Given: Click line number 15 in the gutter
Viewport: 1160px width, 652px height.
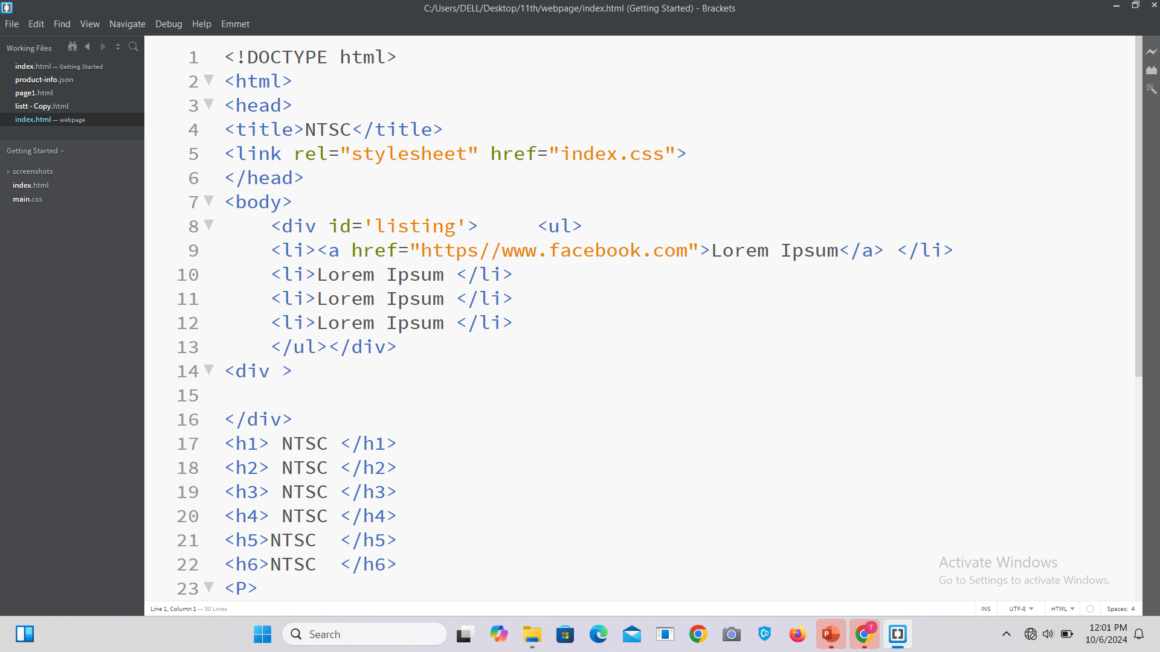Looking at the screenshot, I should click(x=188, y=395).
